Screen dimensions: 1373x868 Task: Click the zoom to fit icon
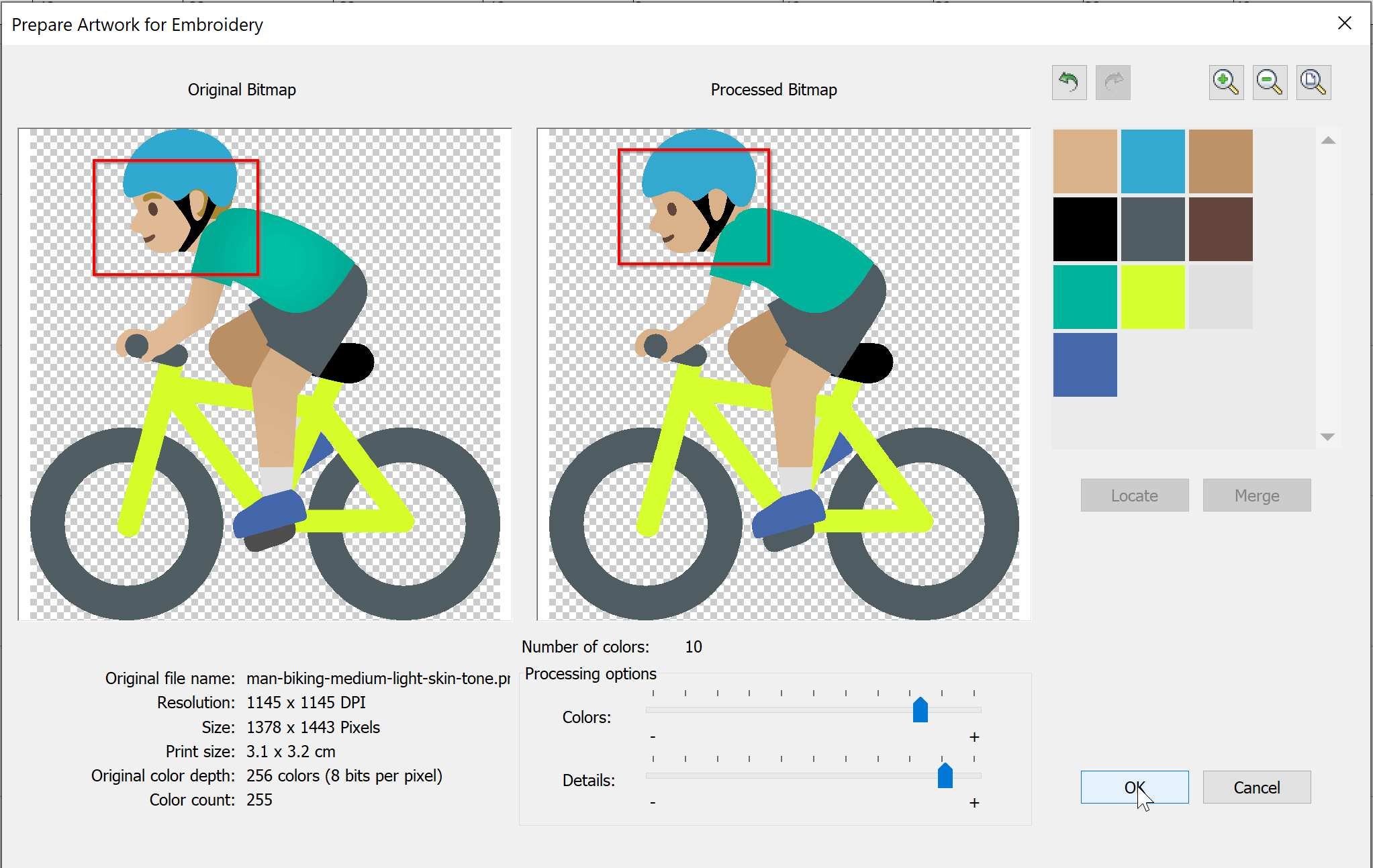point(1313,83)
